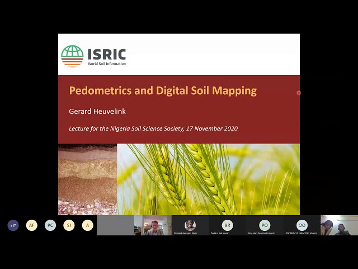Select the PO participant tile
This screenshot has width=358, height=269.
click(x=265, y=225)
